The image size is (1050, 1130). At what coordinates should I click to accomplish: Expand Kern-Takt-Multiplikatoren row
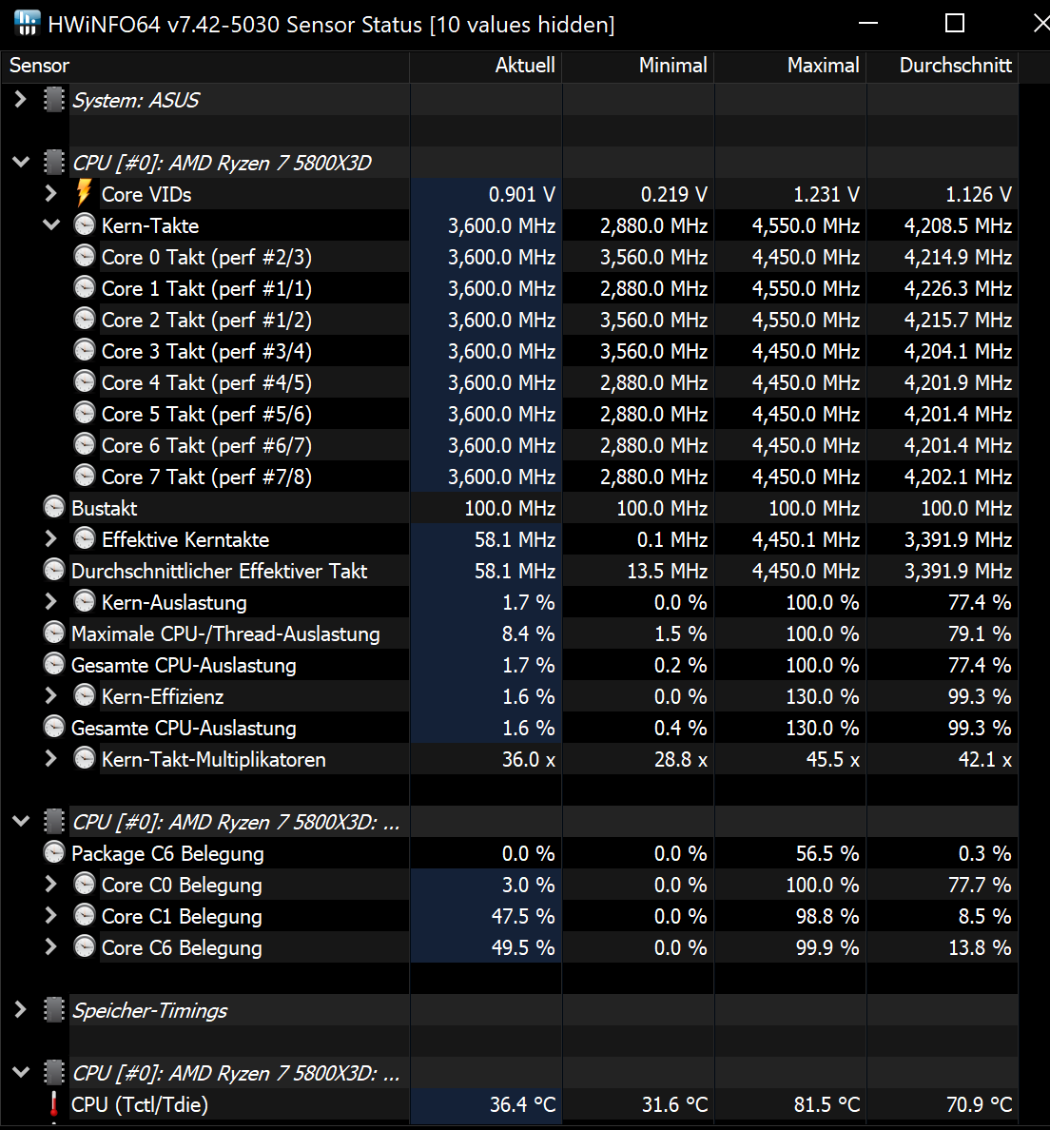pos(50,758)
